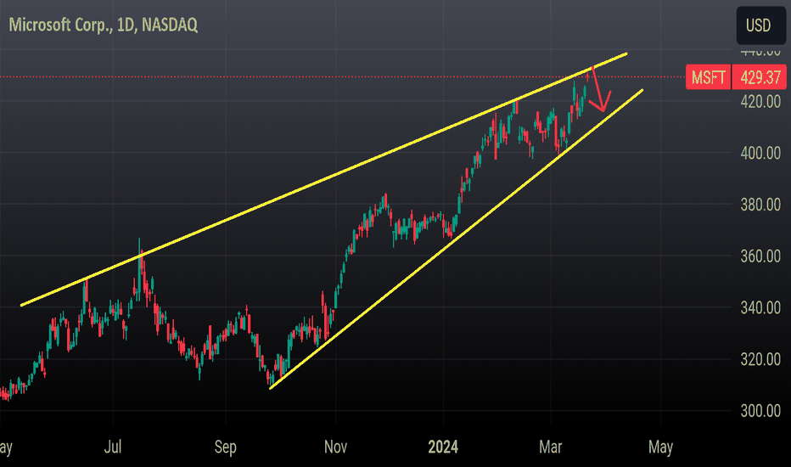
Task: Click the USD currency button
Action: pos(760,25)
